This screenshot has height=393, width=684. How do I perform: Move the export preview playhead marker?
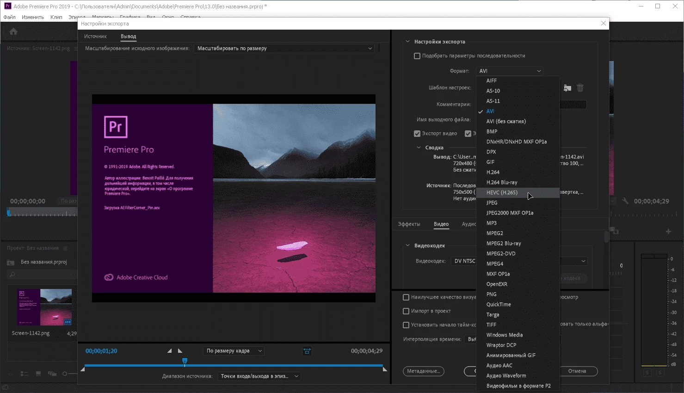(185, 361)
